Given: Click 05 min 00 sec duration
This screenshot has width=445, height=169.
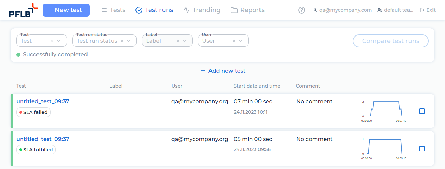Looking at the screenshot, I should [x=253, y=139].
